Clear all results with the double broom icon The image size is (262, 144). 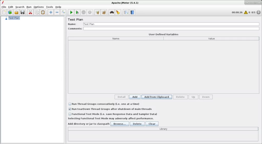click(x=104, y=12)
